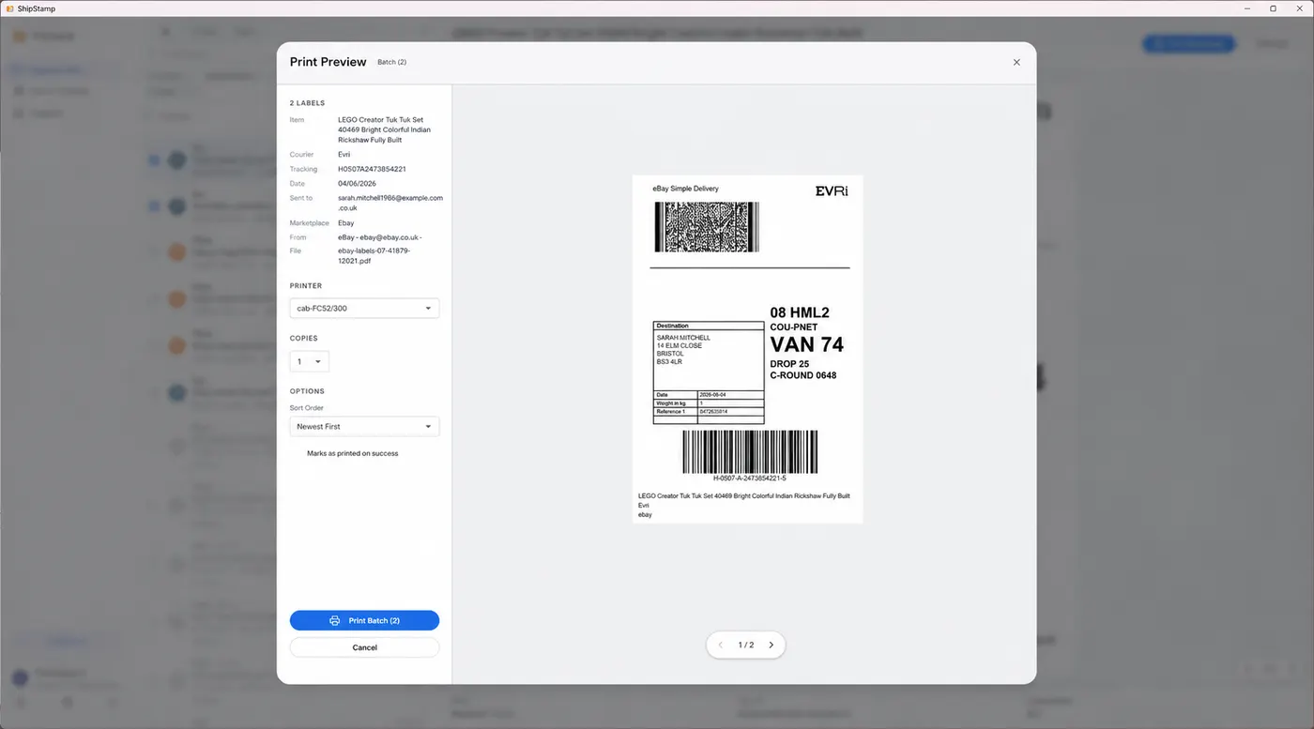Image resolution: width=1314 pixels, height=729 pixels.
Task: Click the '1 / 2' page indicator
Action: [x=746, y=645]
